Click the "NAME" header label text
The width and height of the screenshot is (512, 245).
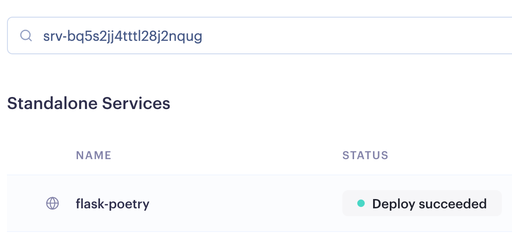94,155
